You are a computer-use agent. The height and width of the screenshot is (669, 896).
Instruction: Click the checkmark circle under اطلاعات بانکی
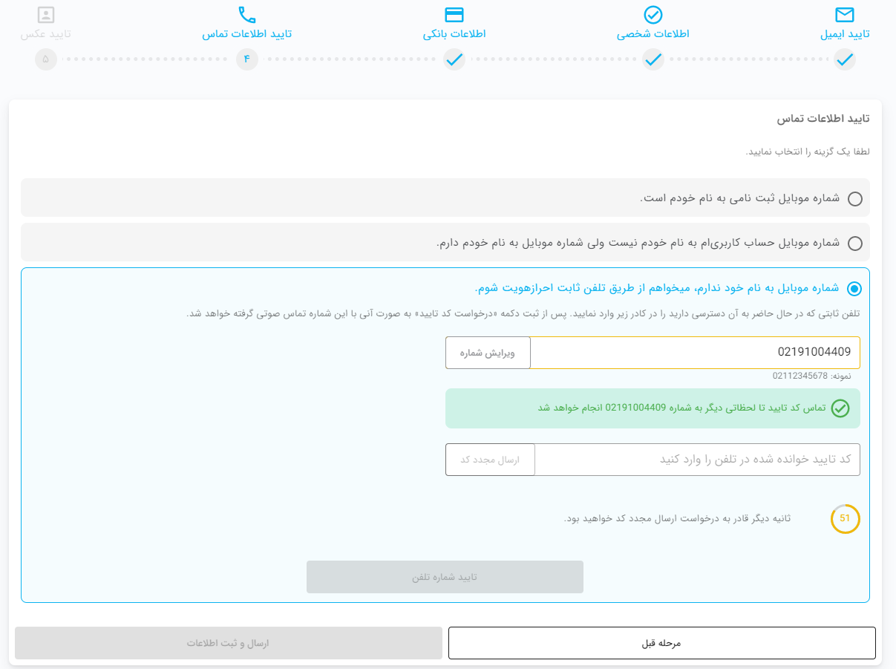pos(454,59)
